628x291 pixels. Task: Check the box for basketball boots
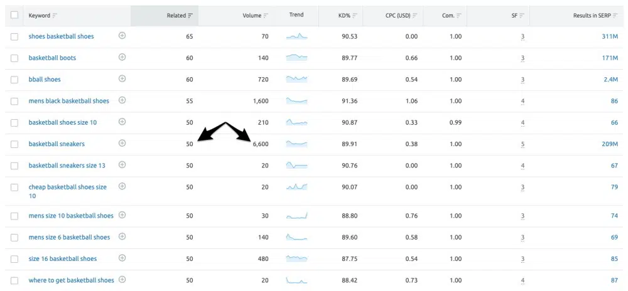[14, 58]
